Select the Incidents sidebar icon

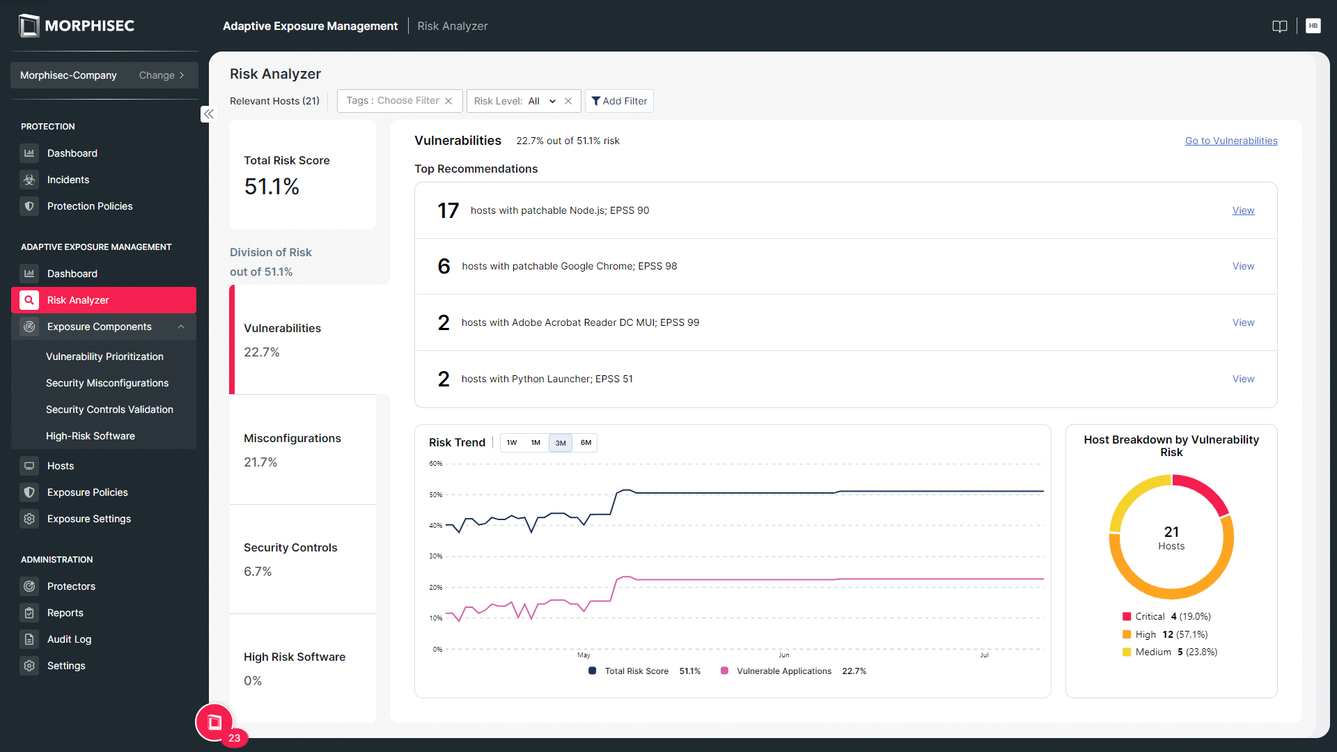pos(29,180)
